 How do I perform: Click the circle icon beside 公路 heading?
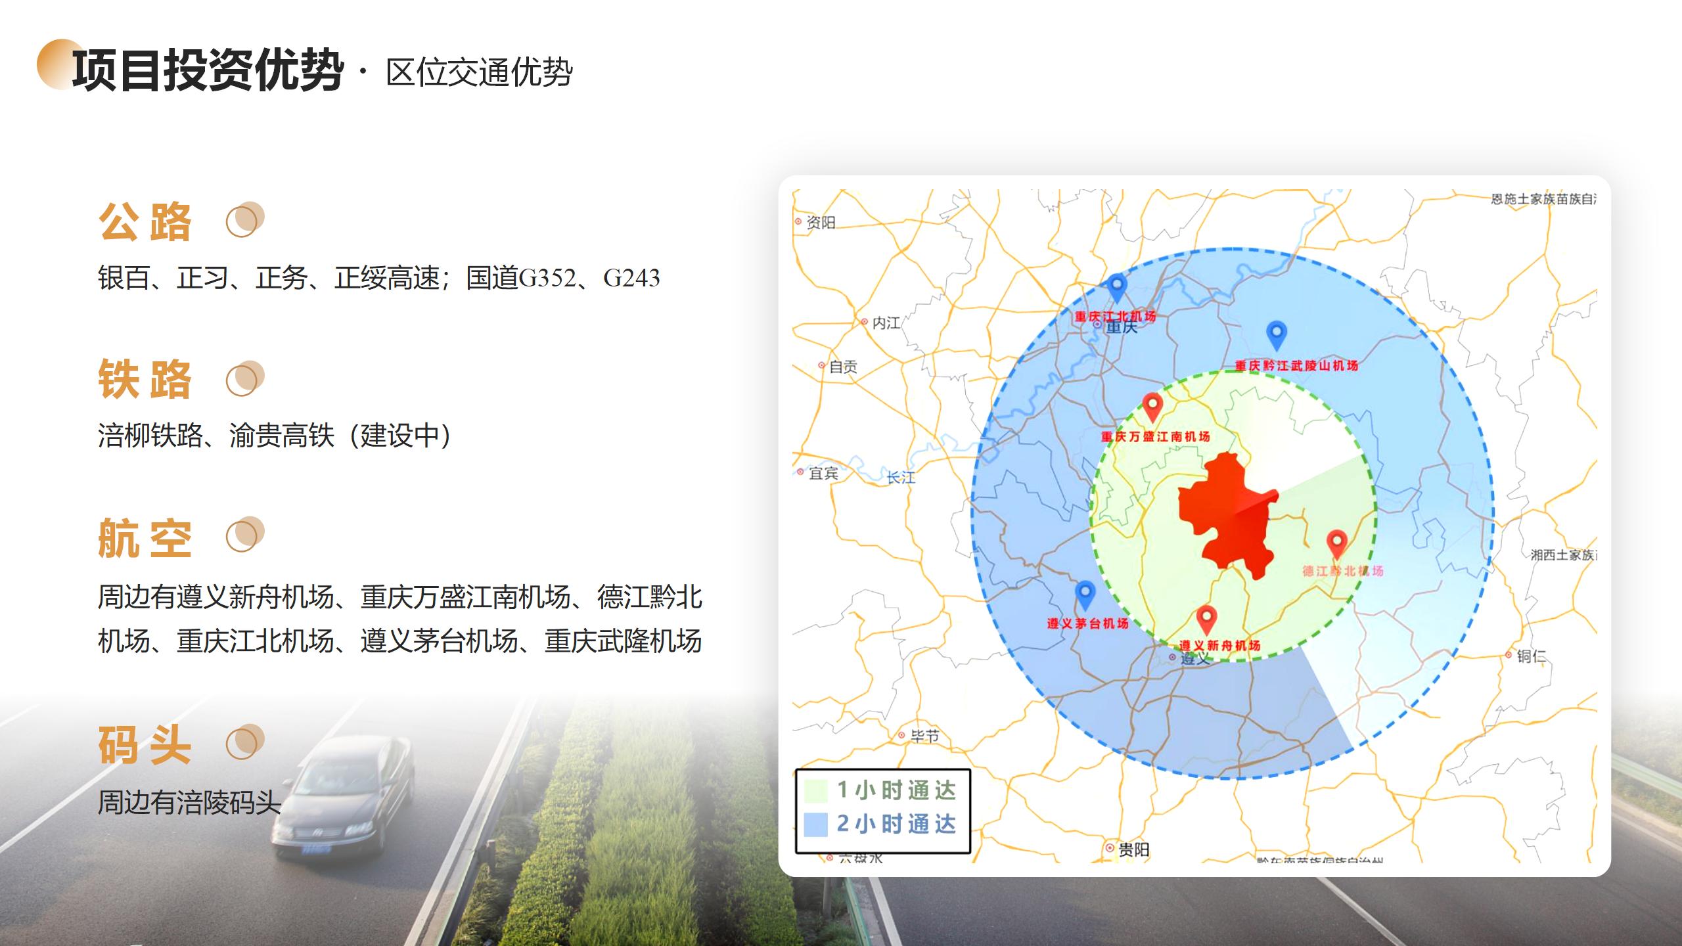click(245, 219)
